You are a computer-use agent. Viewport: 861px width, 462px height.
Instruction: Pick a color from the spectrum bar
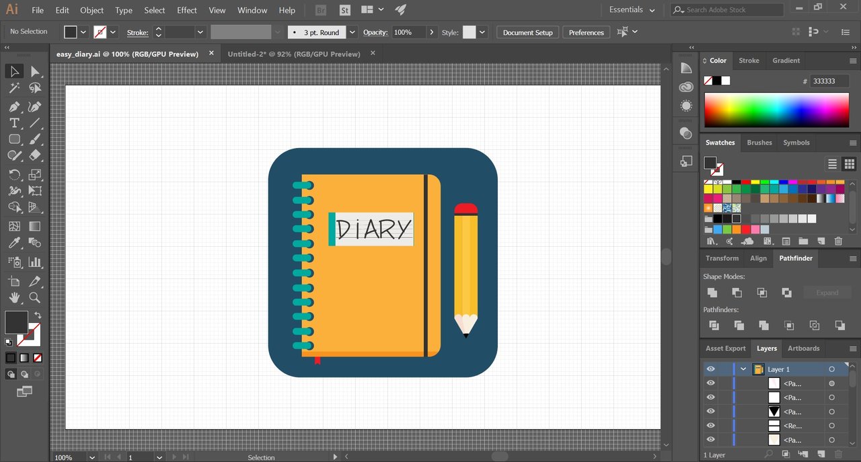click(776, 110)
